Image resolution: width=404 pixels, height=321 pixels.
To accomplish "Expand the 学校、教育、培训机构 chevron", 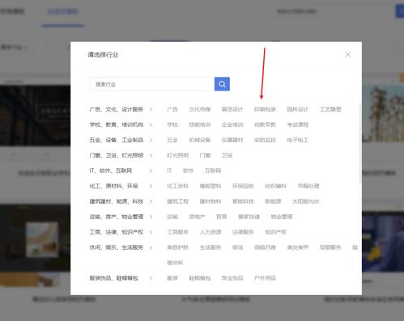I will point(151,125).
